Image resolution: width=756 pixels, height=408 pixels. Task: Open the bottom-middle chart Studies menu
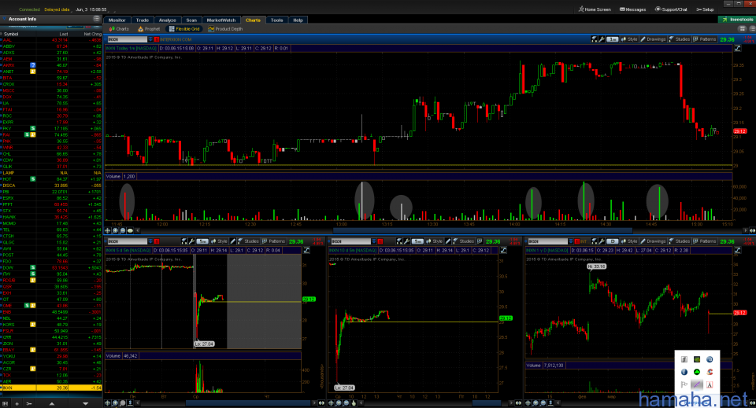tap(464, 241)
